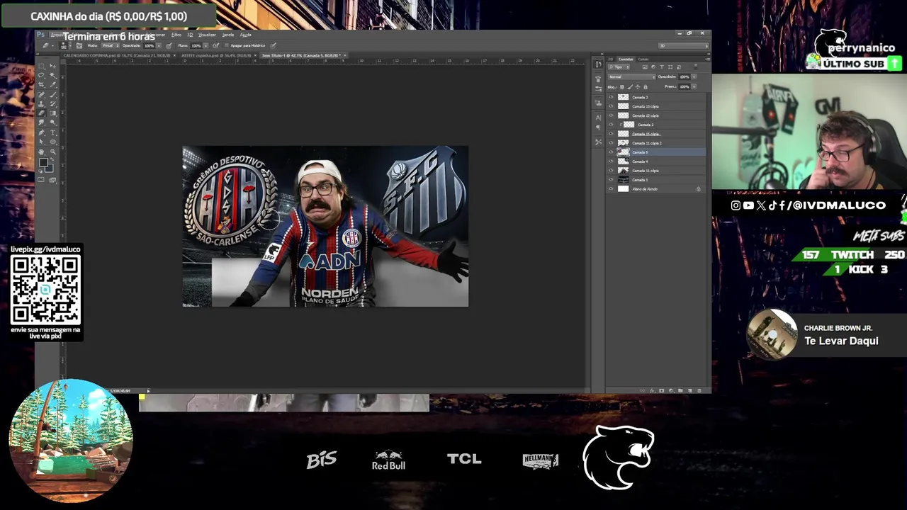Lock transparent pixels in layers panel
The image size is (907, 510).
[x=622, y=87]
